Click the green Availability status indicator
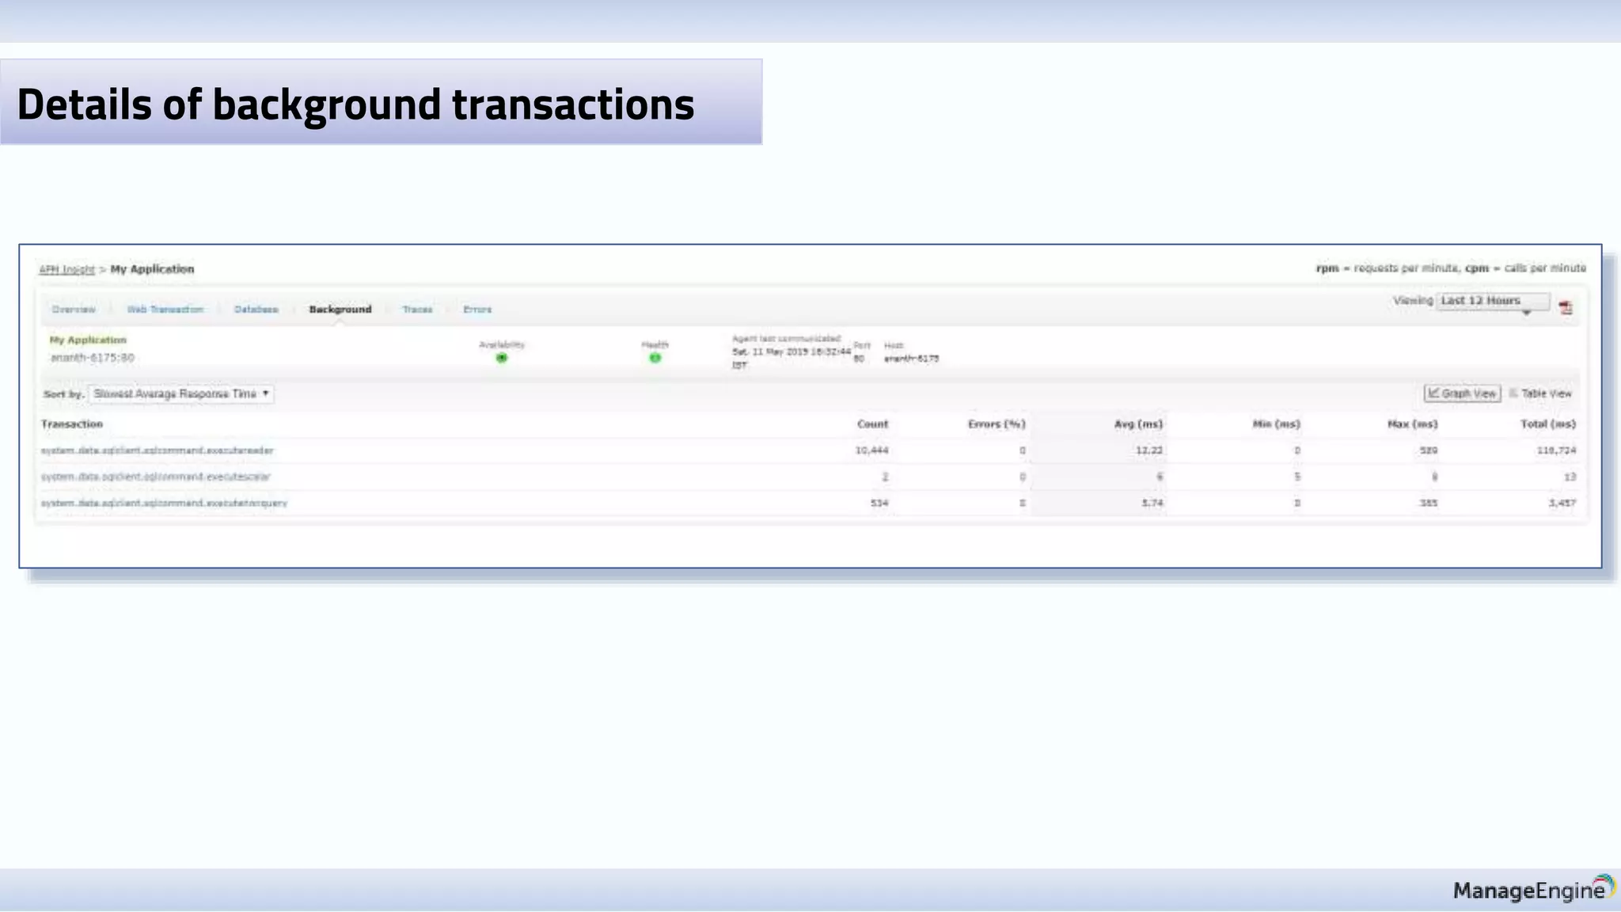The image size is (1621, 912). tap(502, 358)
